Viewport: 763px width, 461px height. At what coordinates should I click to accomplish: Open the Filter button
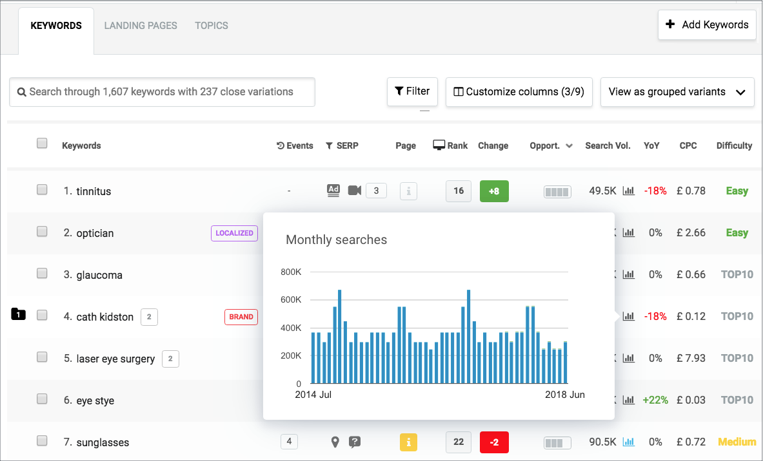[x=412, y=91]
